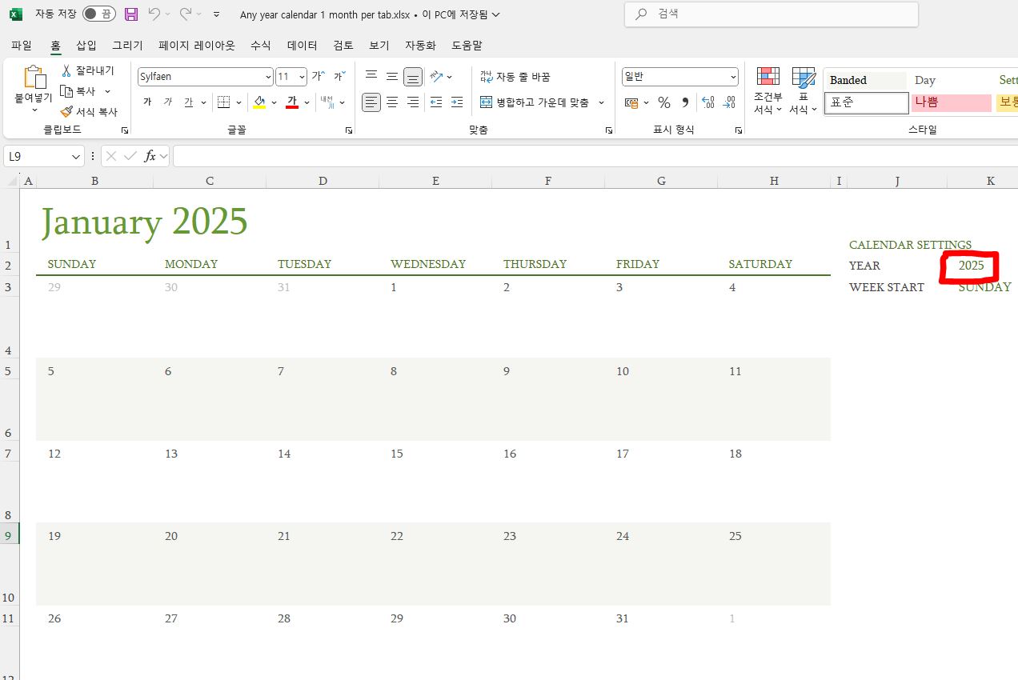
Task: Toggle italic 가 formatting
Action: pos(168,102)
